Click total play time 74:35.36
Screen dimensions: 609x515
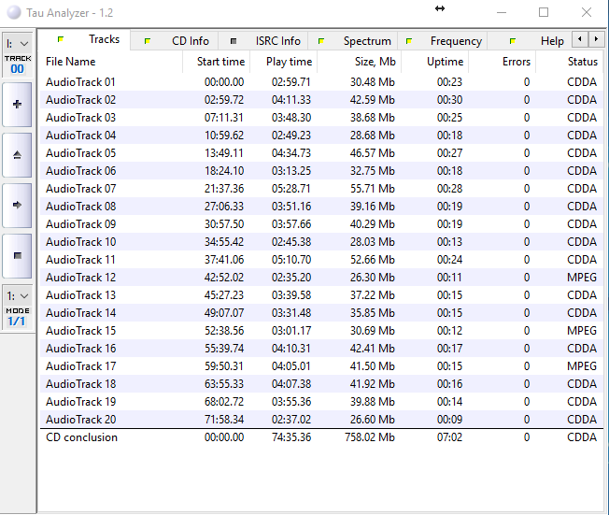291,437
